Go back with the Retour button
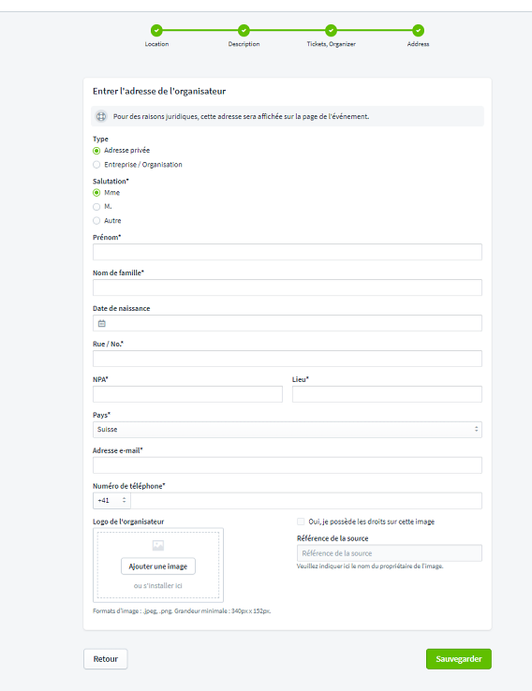This screenshot has width=532, height=691. [106, 659]
